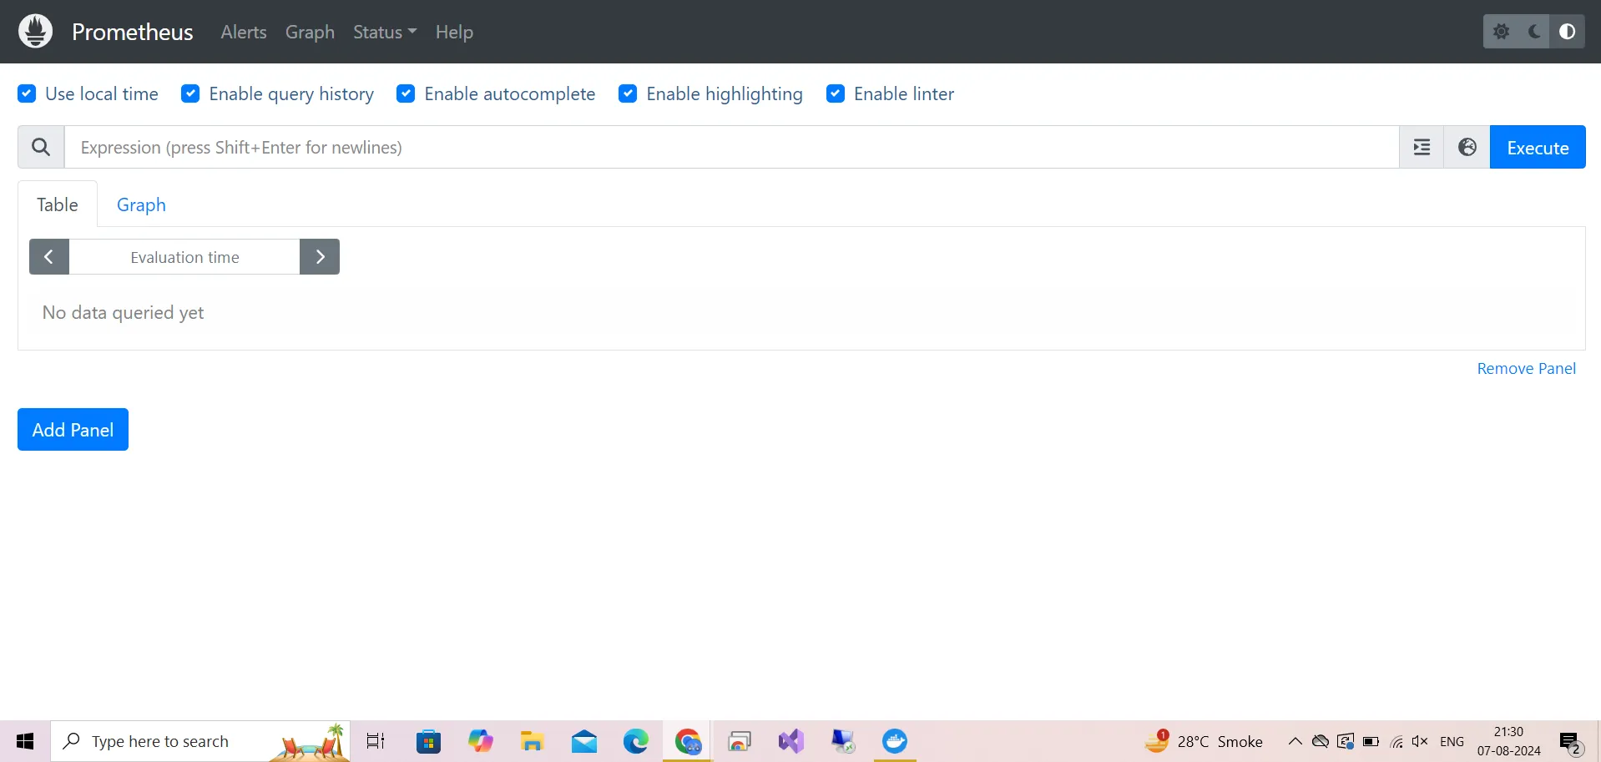Open the Status dropdown menu
Image resolution: width=1601 pixels, height=762 pixels.
[x=383, y=32]
